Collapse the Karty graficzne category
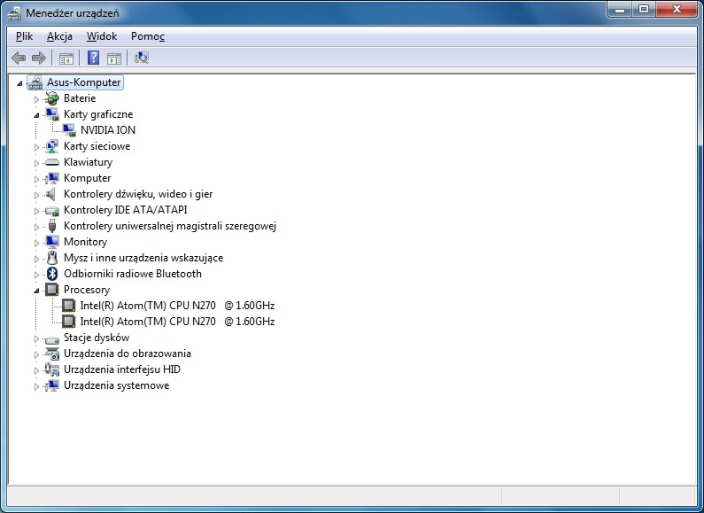704x513 pixels. coord(37,115)
